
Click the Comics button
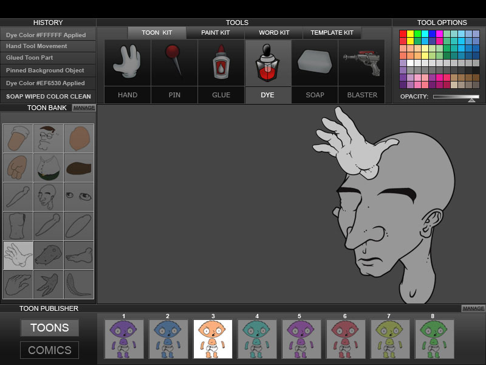[x=50, y=350]
